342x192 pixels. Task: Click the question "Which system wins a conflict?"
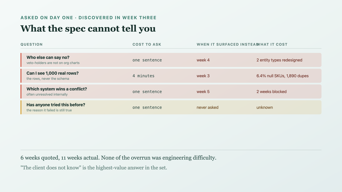(x=57, y=89)
